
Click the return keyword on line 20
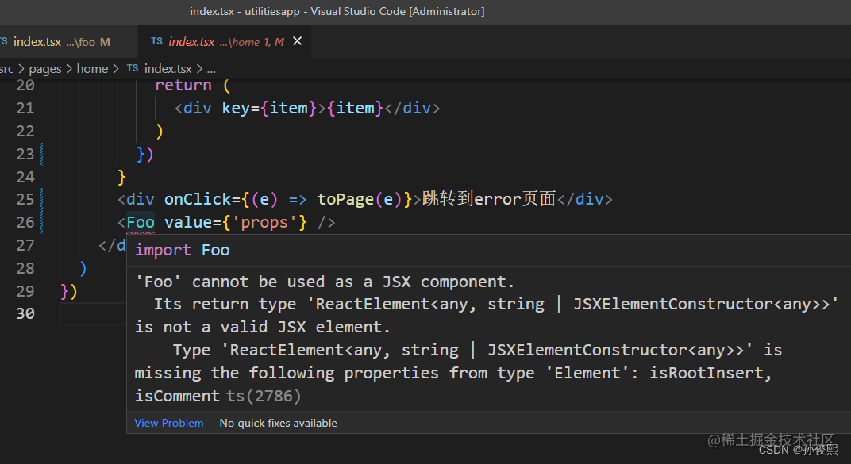click(x=183, y=85)
